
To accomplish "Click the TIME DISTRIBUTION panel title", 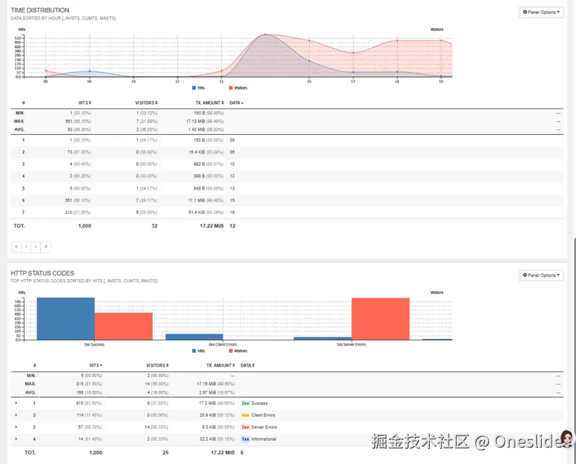I will coord(39,11).
